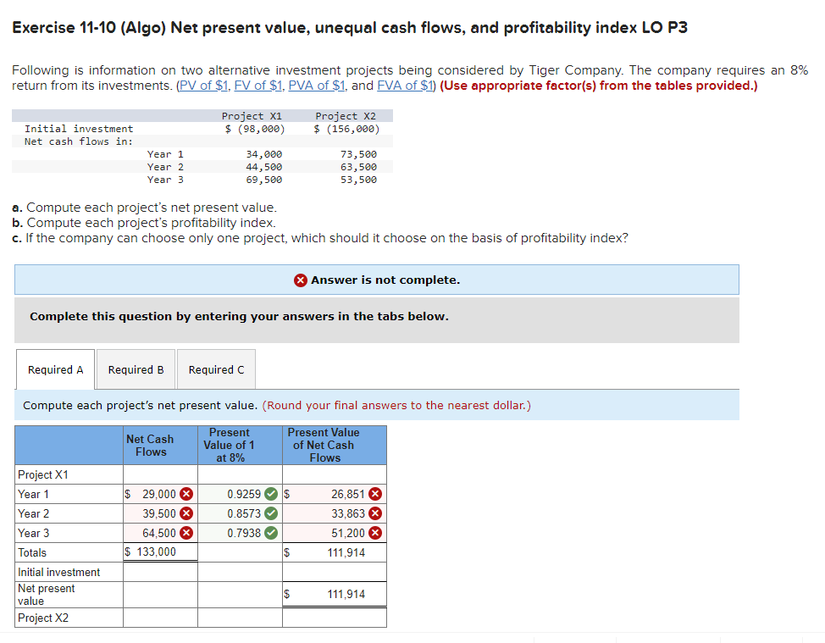Screen dimensions: 825x643
Task: Click the green check next to 0.9259
Action: (272, 494)
